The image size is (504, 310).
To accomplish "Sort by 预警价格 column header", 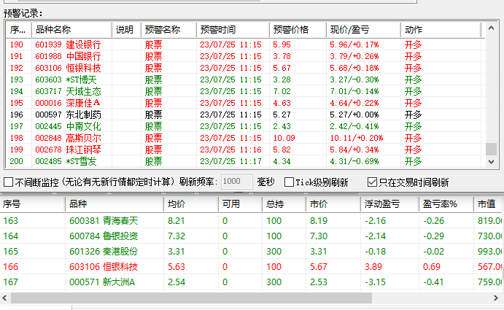I will (x=298, y=30).
